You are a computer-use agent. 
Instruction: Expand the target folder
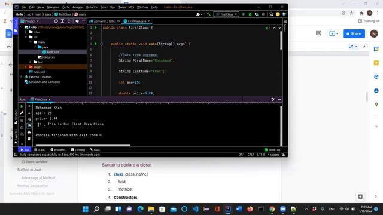click(26, 67)
